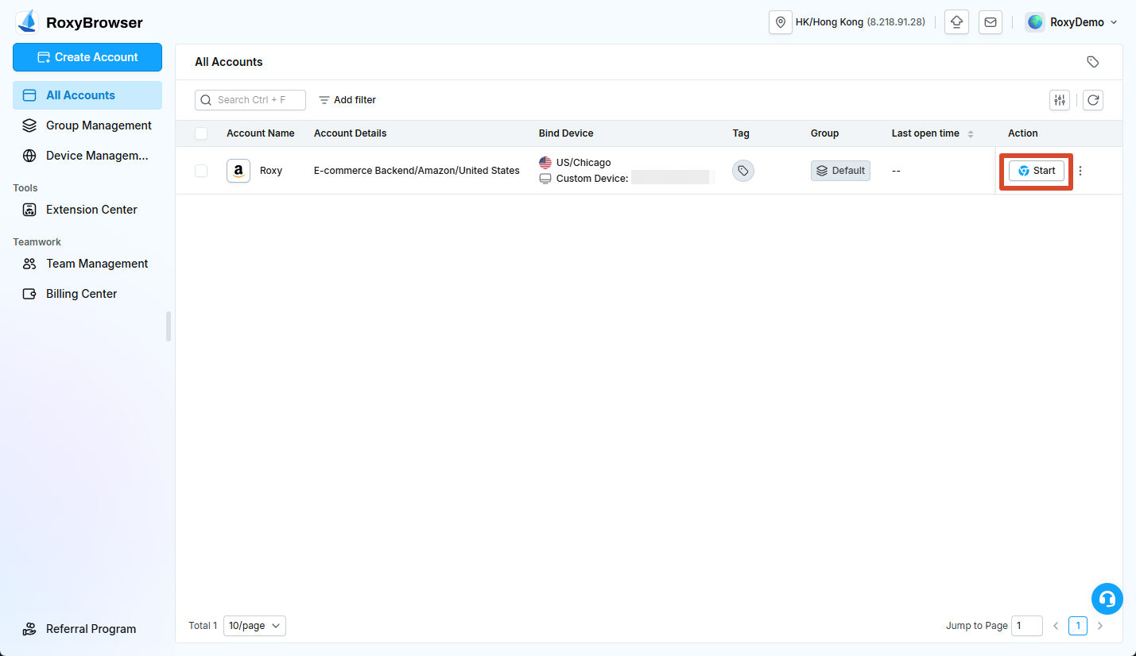Click the location pin icon in header
Image resolution: width=1136 pixels, height=656 pixels.
(781, 22)
